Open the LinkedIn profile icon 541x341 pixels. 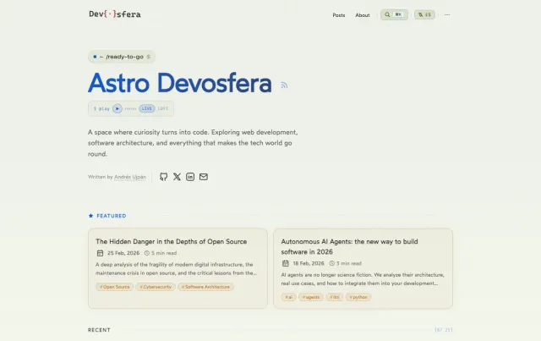[x=190, y=177]
